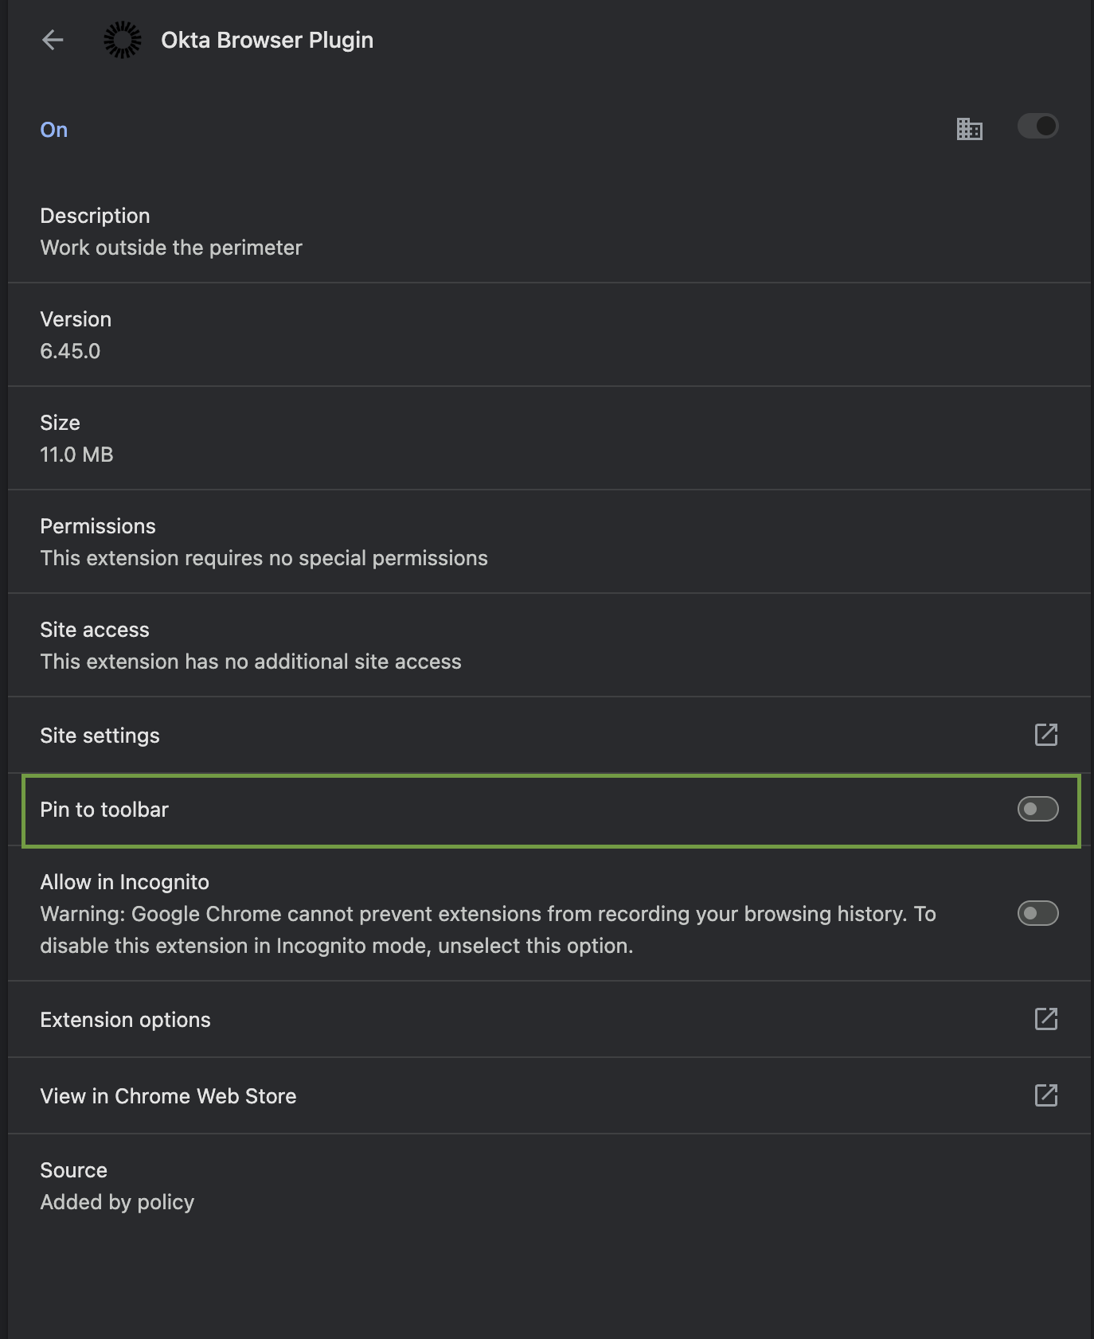
Task: Click the Extension options label
Action: point(125,1020)
